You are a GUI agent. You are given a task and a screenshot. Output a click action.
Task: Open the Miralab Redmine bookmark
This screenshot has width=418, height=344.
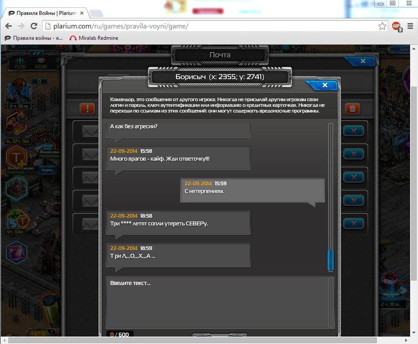point(94,38)
